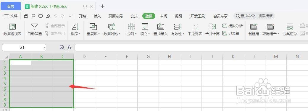Open What-If Analysis (模拟分析)
The width and height of the screenshot is (308, 111).
pyautogui.click(x=233, y=26)
